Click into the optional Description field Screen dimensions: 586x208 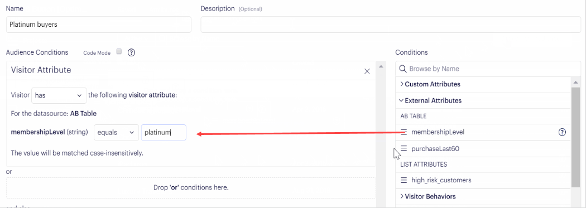(391, 25)
